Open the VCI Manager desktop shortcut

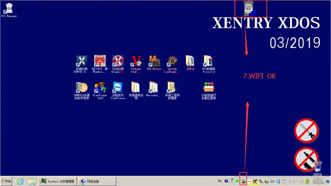coord(9,10)
